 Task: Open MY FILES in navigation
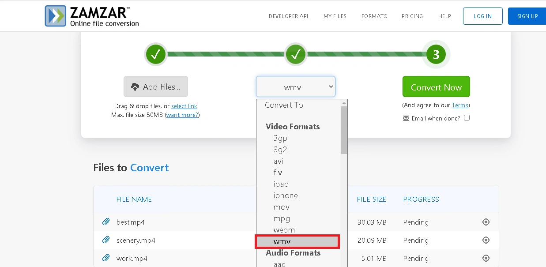coord(335,16)
